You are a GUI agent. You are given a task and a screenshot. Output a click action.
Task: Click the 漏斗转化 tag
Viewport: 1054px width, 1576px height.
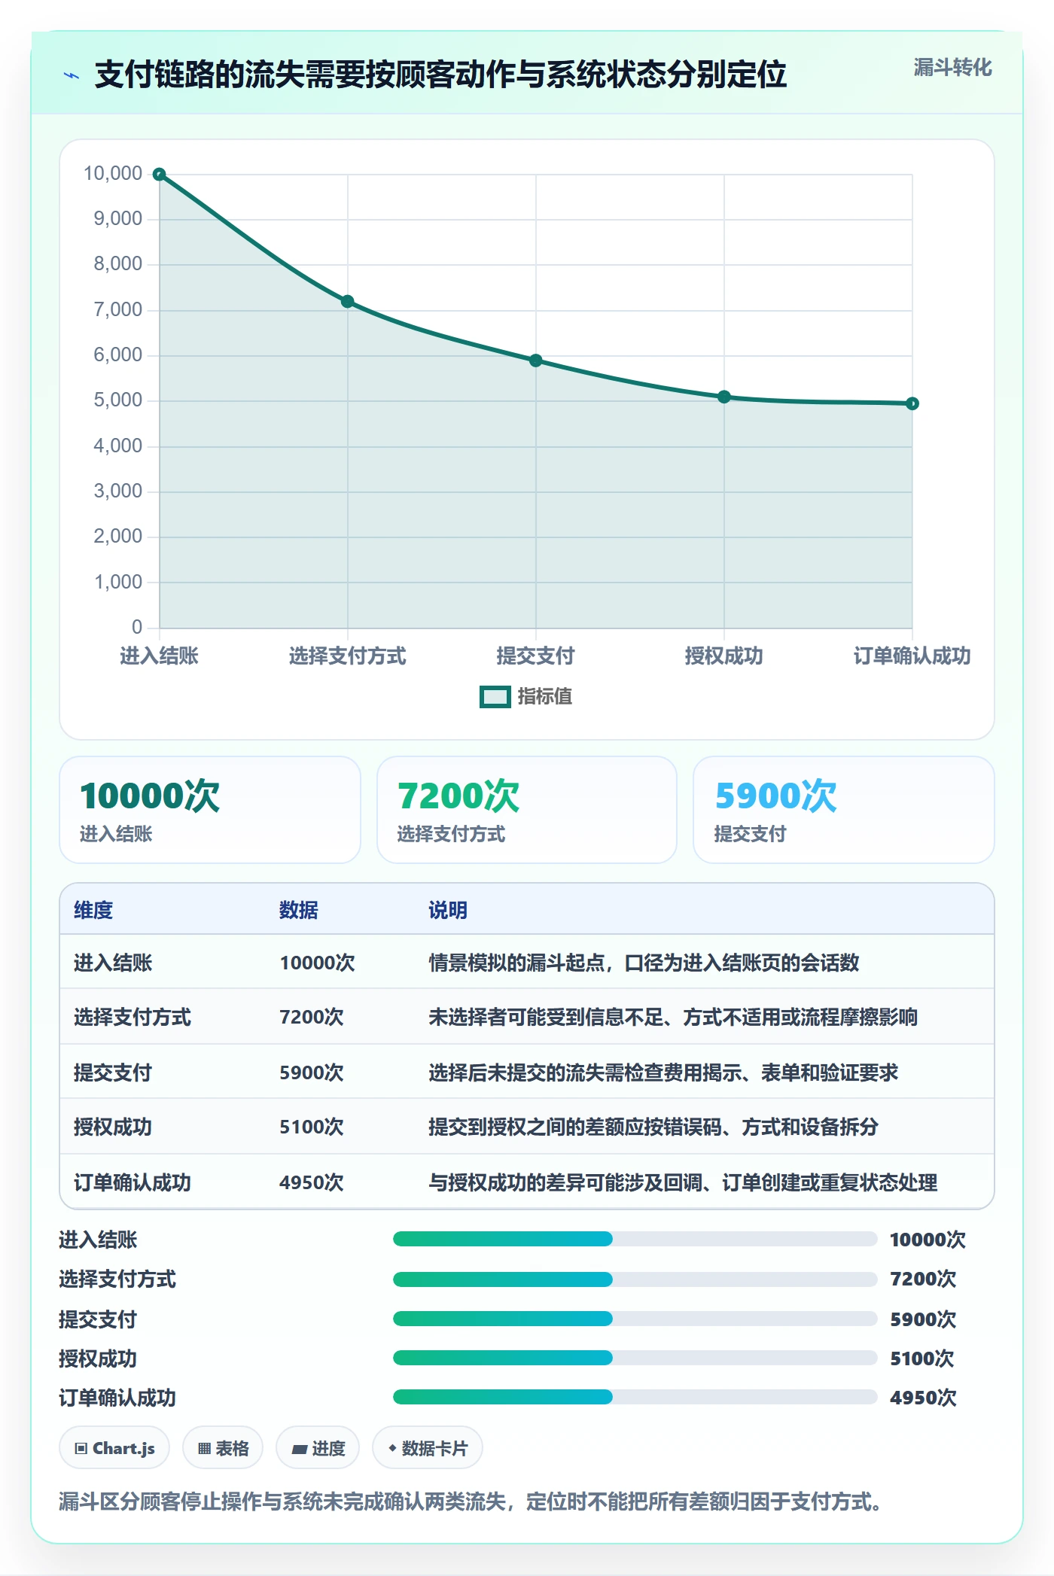[952, 68]
